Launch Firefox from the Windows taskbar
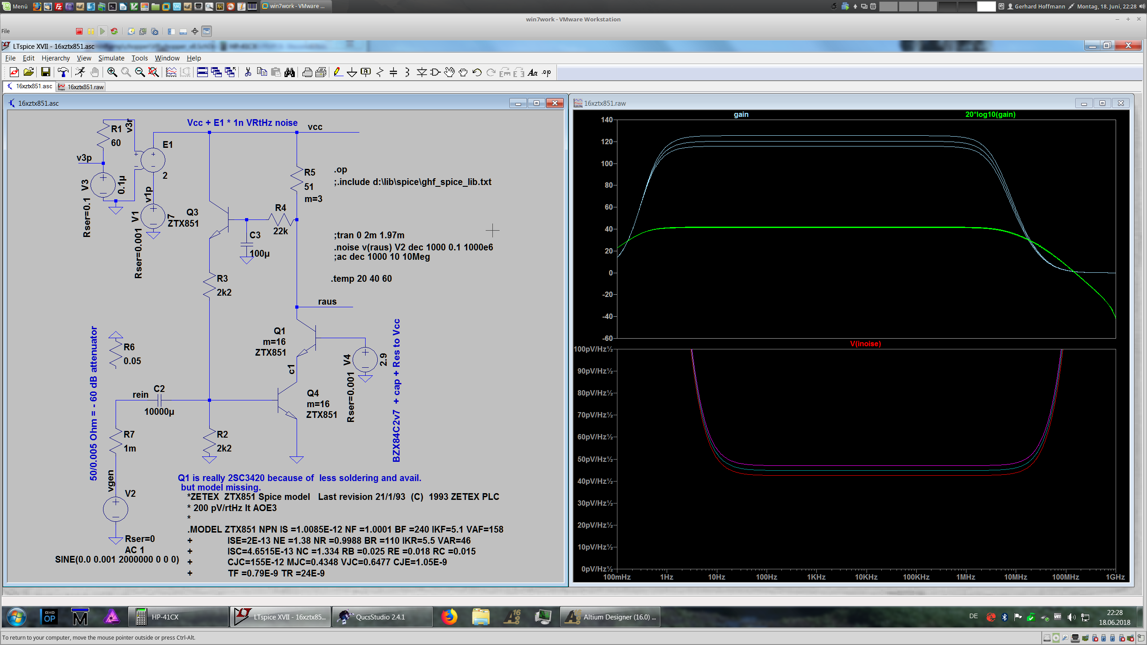 click(x=449, y=617)
